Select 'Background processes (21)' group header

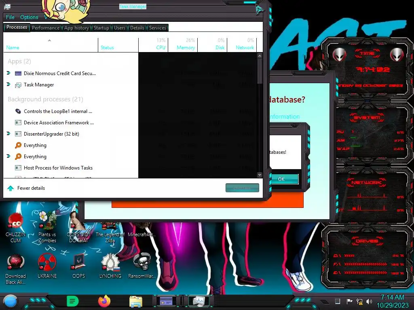click(45, 99)
